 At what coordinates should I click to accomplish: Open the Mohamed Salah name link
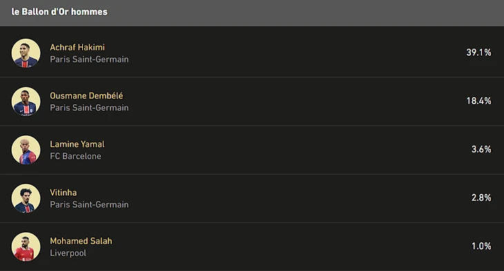coord(81,241)
